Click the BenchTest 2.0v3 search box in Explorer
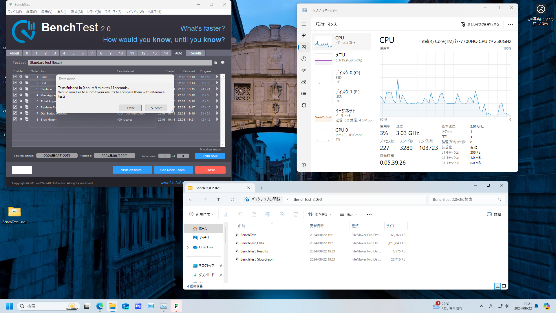The width and height of the screenshot is (556, 313). pos(467,199)
